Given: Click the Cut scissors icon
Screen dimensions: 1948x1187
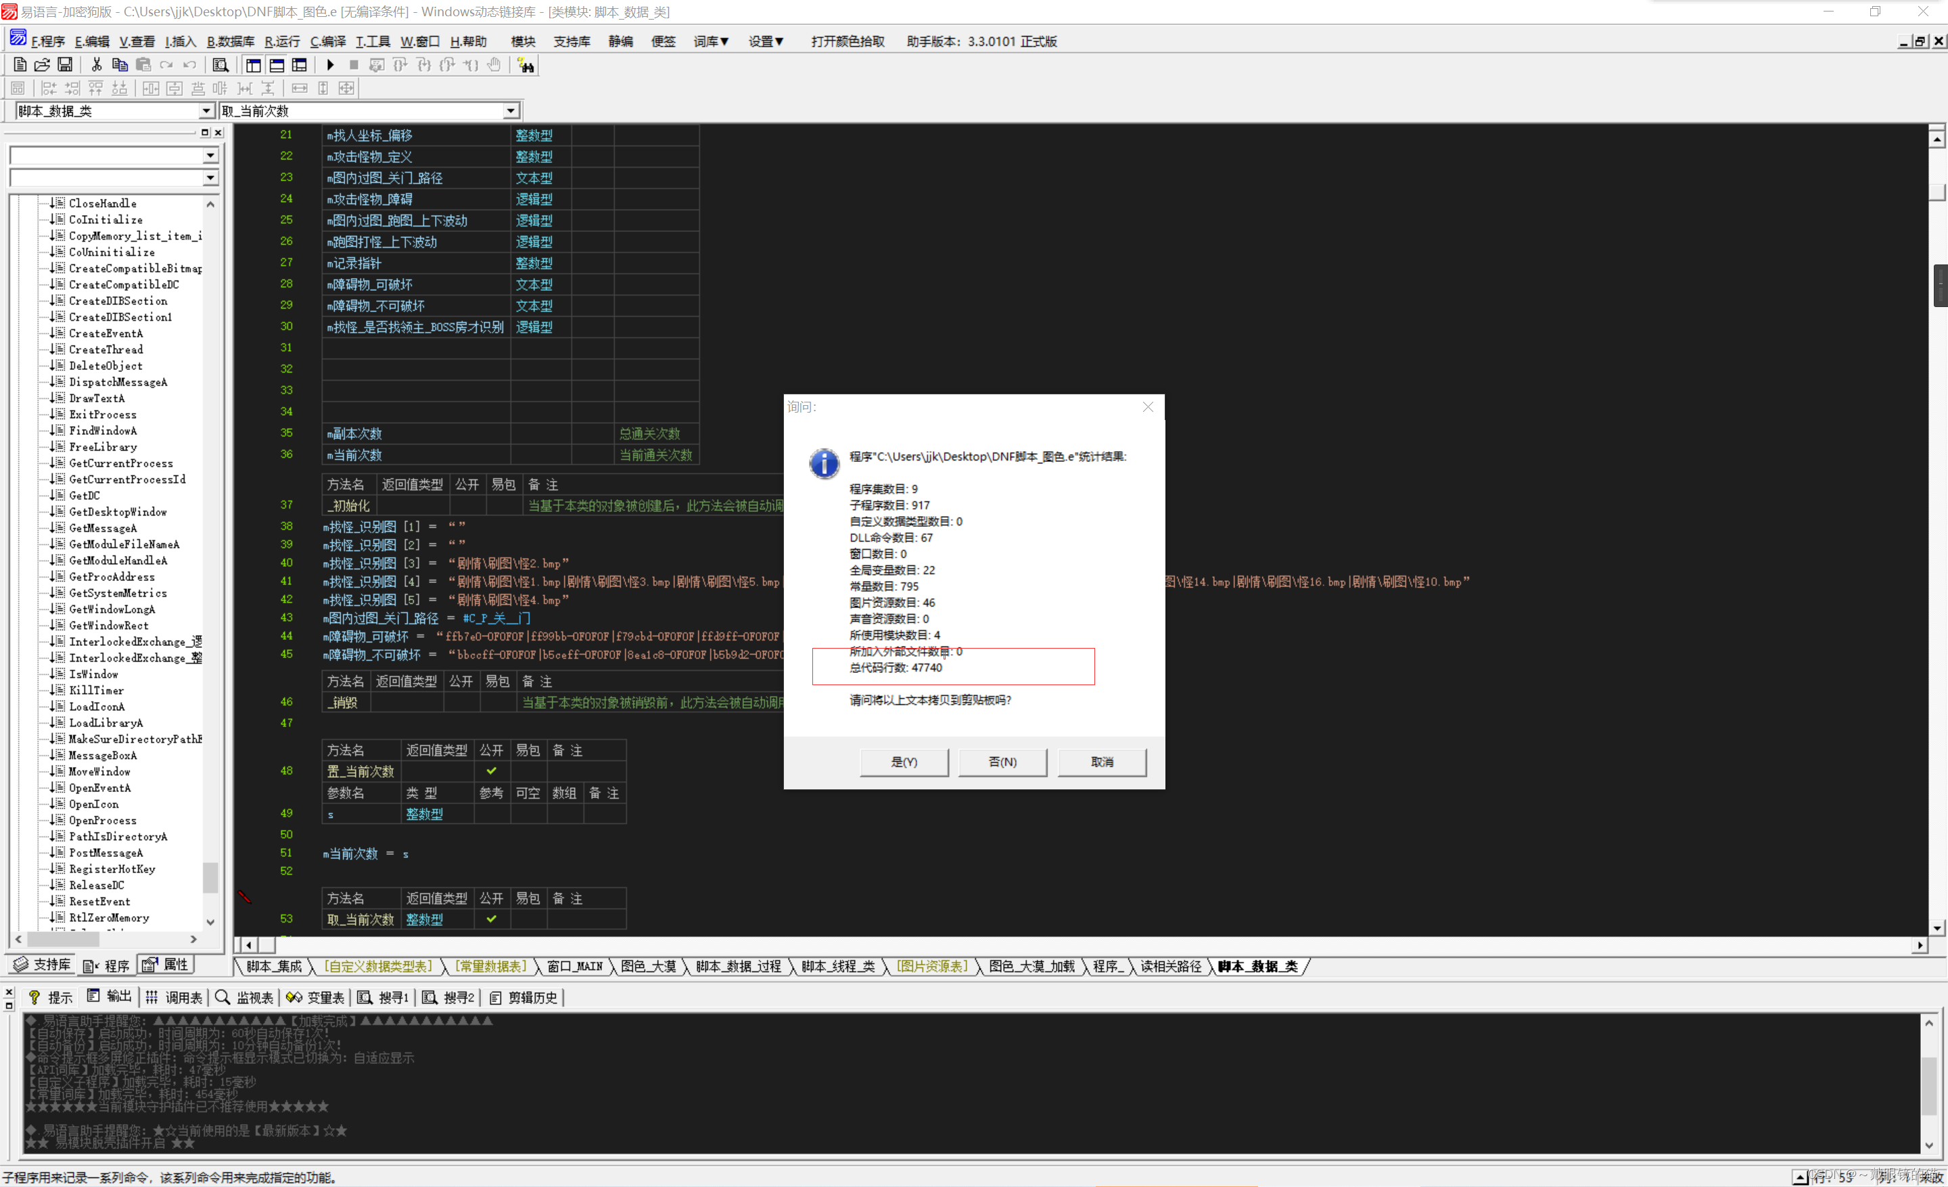Looking at the screenshot, I should tap(97, 65).
